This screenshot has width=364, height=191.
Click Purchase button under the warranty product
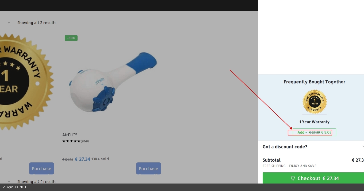click(x=41, y=169)
